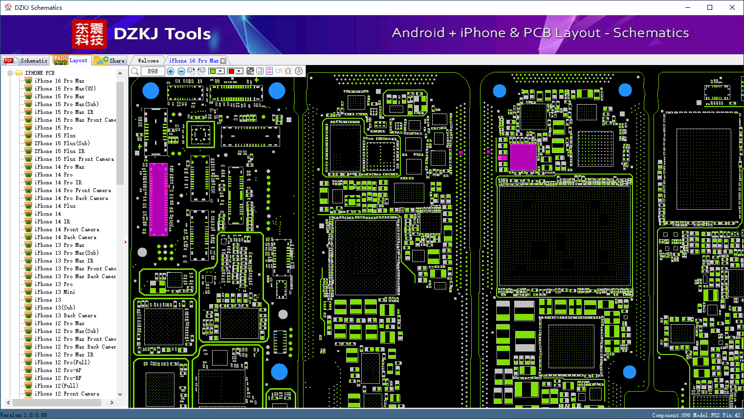Click the tall magenta highlighted connector on the board

click(x=158, y=199)
